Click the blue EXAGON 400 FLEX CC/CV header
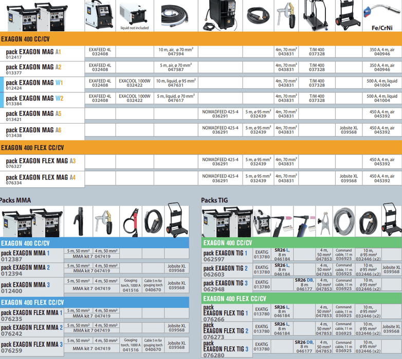402x359 pixels. click(95, 302)
